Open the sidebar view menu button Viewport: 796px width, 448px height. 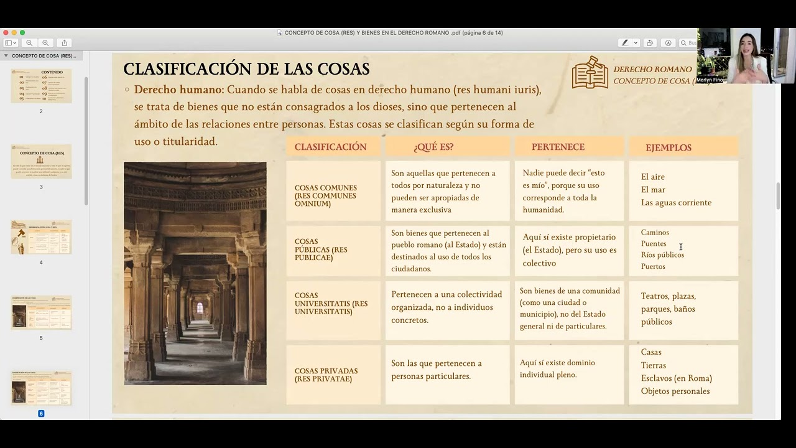tap(11, 43)
